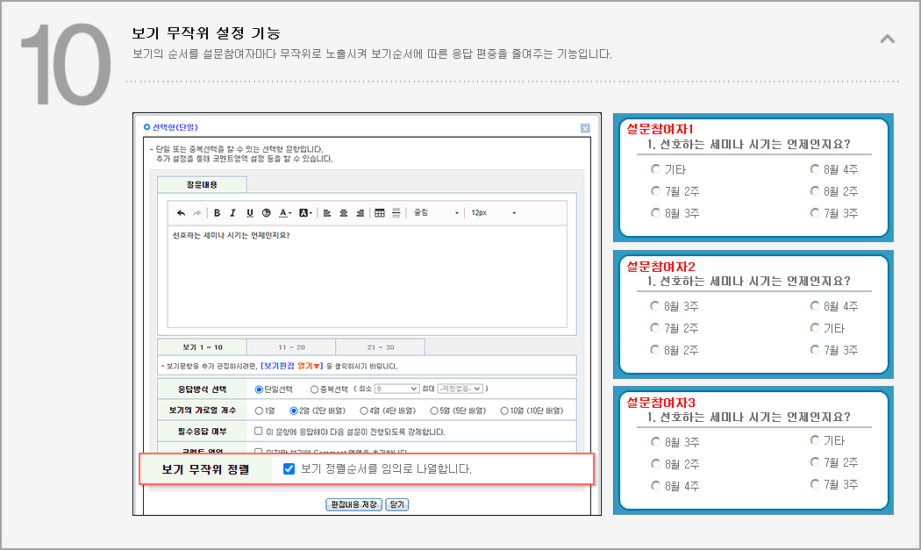Viewport: 921px width, 550px height.
Task: Align question text to the left
Action: (327, 213)
